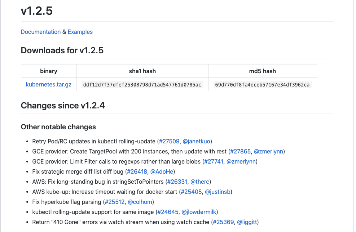Click text 'AWS kube-up: Increase timeout waiting for docker start'
Image resolution: width=356 pixels, height=232 pixels.
105,192
